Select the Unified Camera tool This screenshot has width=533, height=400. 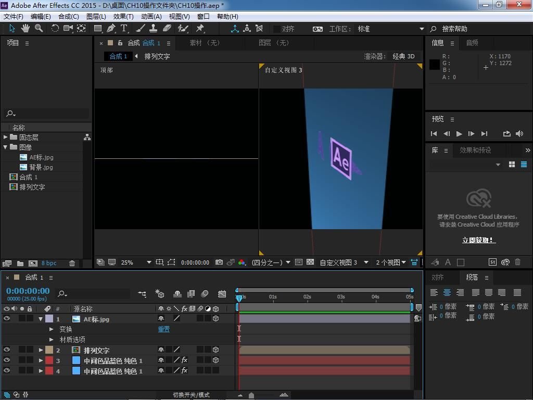coord(68,28)
